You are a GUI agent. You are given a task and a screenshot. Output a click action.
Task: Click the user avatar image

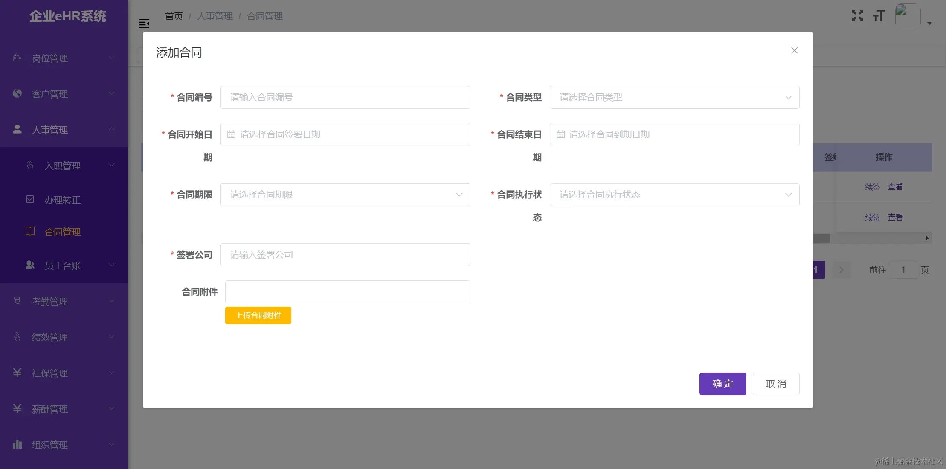907,16
